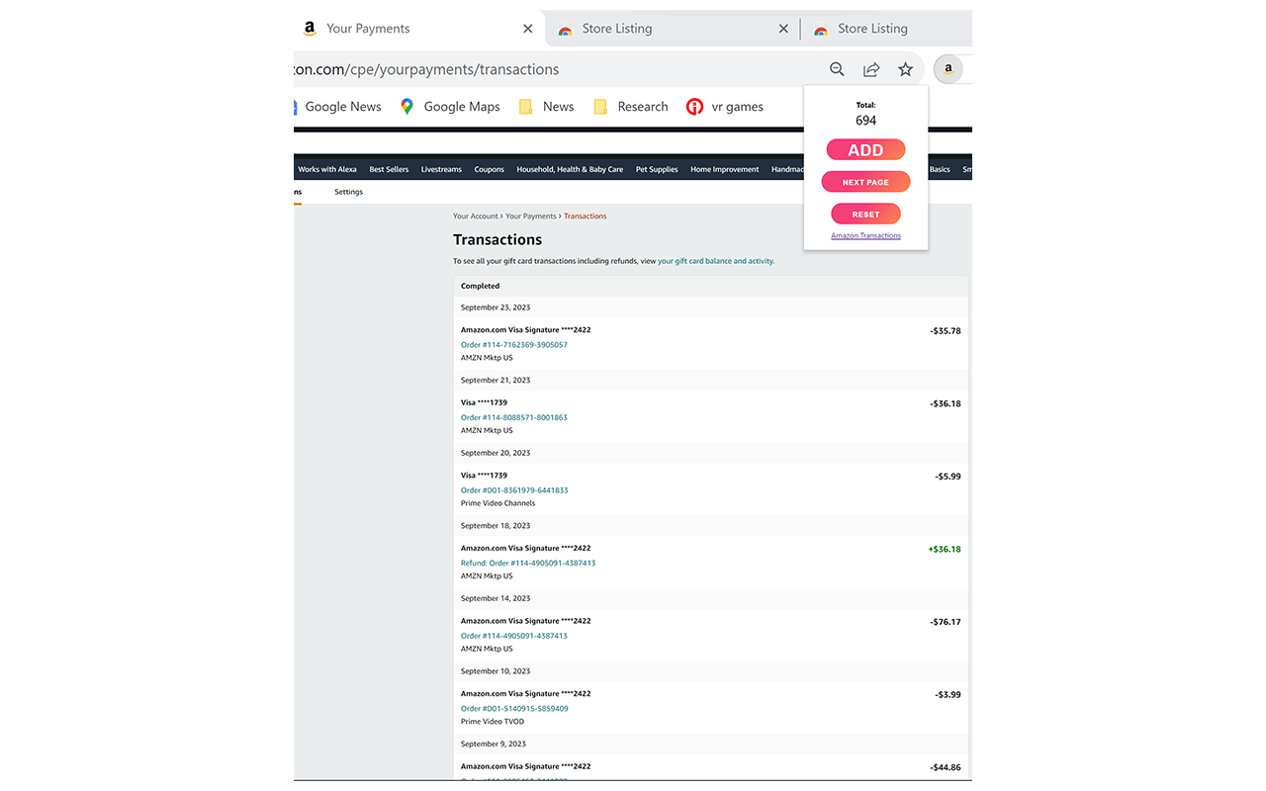Click the zoom magnifier icon in address bar
1266x791 pixels.
point(837,69)
